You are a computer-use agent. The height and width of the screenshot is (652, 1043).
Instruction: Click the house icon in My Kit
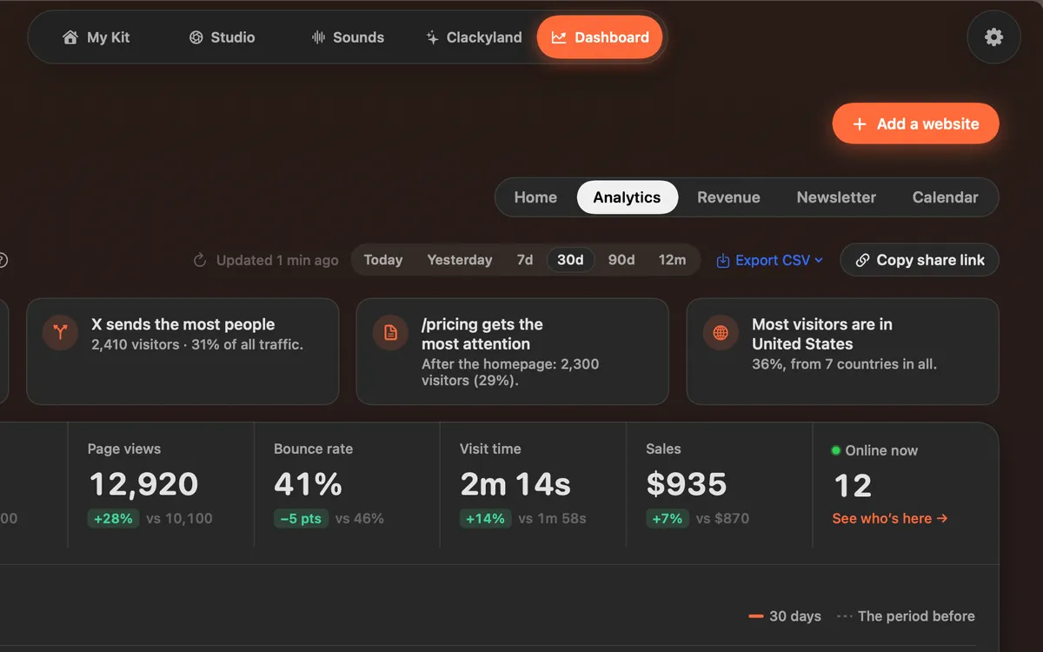(x=70, y=37)
